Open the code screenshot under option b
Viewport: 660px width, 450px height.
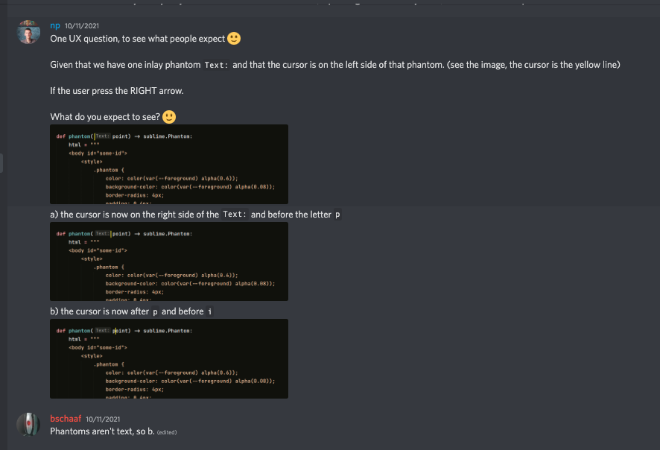[168, 361]
